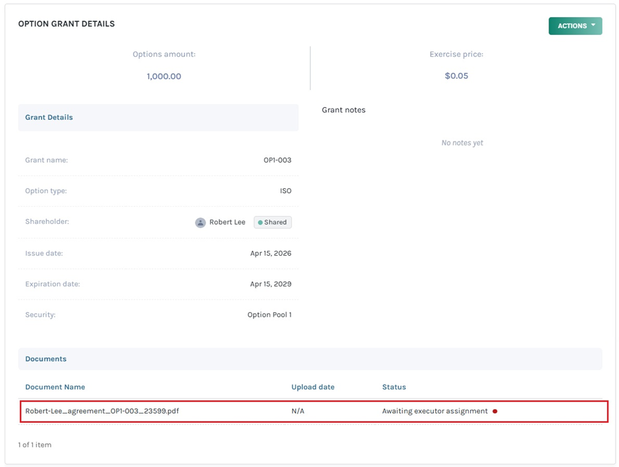Click the ISO option type value
Image resolution: width=619 pixels, height=467 pixels.
tap(286, 190)
